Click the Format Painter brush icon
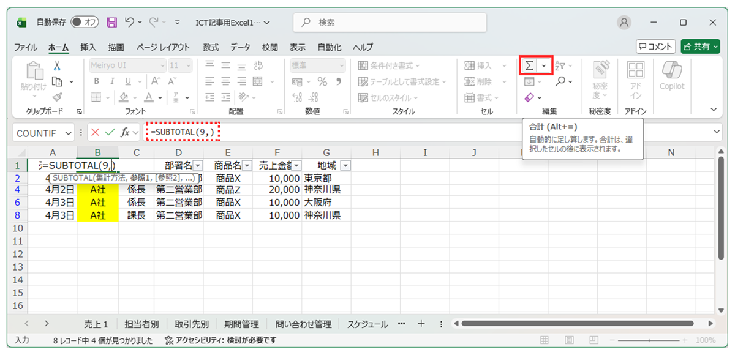 [x=57, y=97]
